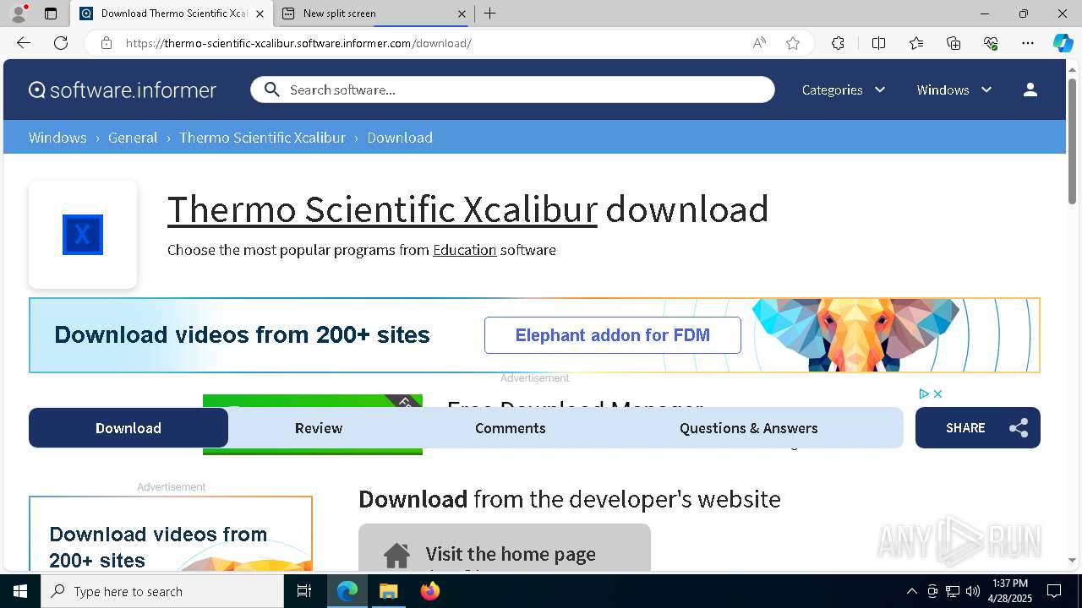Click the browser profile avatar icon
Image resolution: width=1082 pixels, height=608 pixels.
pos(18,14)
